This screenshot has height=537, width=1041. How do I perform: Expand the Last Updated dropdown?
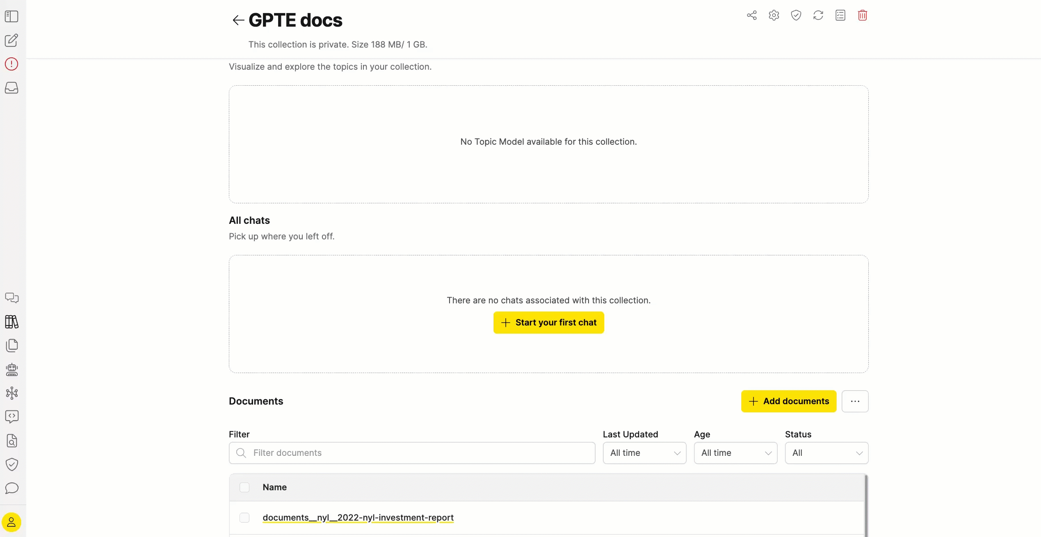(644, 453)
